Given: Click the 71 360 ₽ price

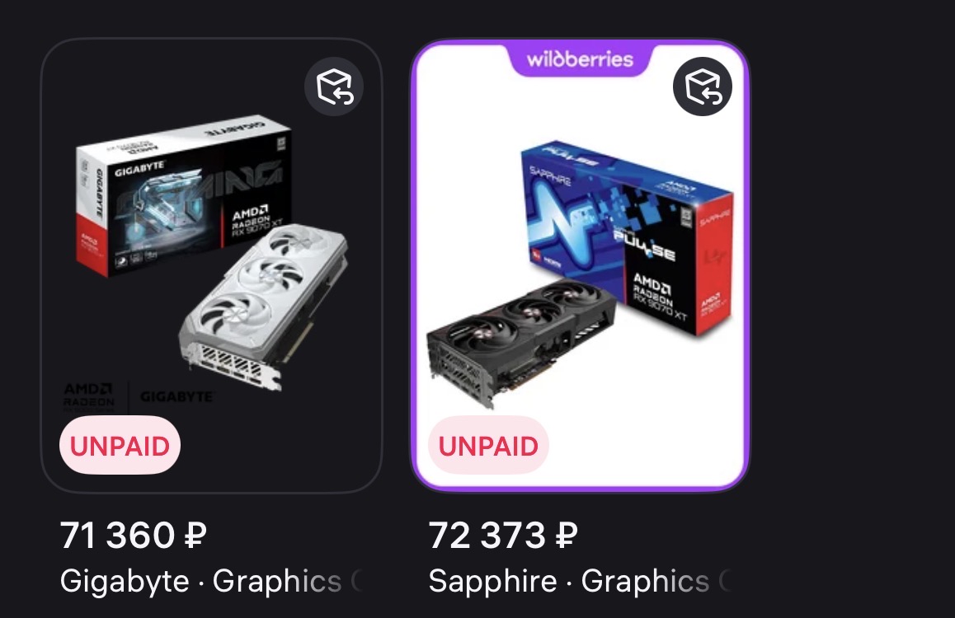Looking at the screenshot, I should point(134,536).
